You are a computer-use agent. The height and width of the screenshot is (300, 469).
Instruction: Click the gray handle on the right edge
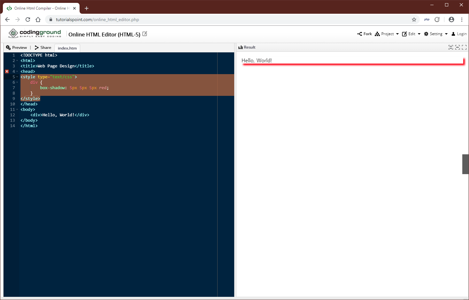tap(465, 164)
